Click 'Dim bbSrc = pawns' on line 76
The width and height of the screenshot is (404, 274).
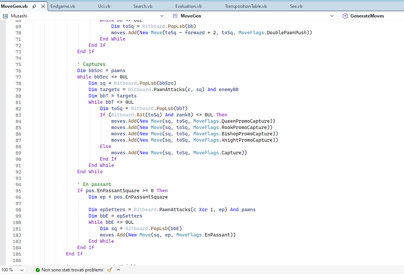tap(101, 71)
